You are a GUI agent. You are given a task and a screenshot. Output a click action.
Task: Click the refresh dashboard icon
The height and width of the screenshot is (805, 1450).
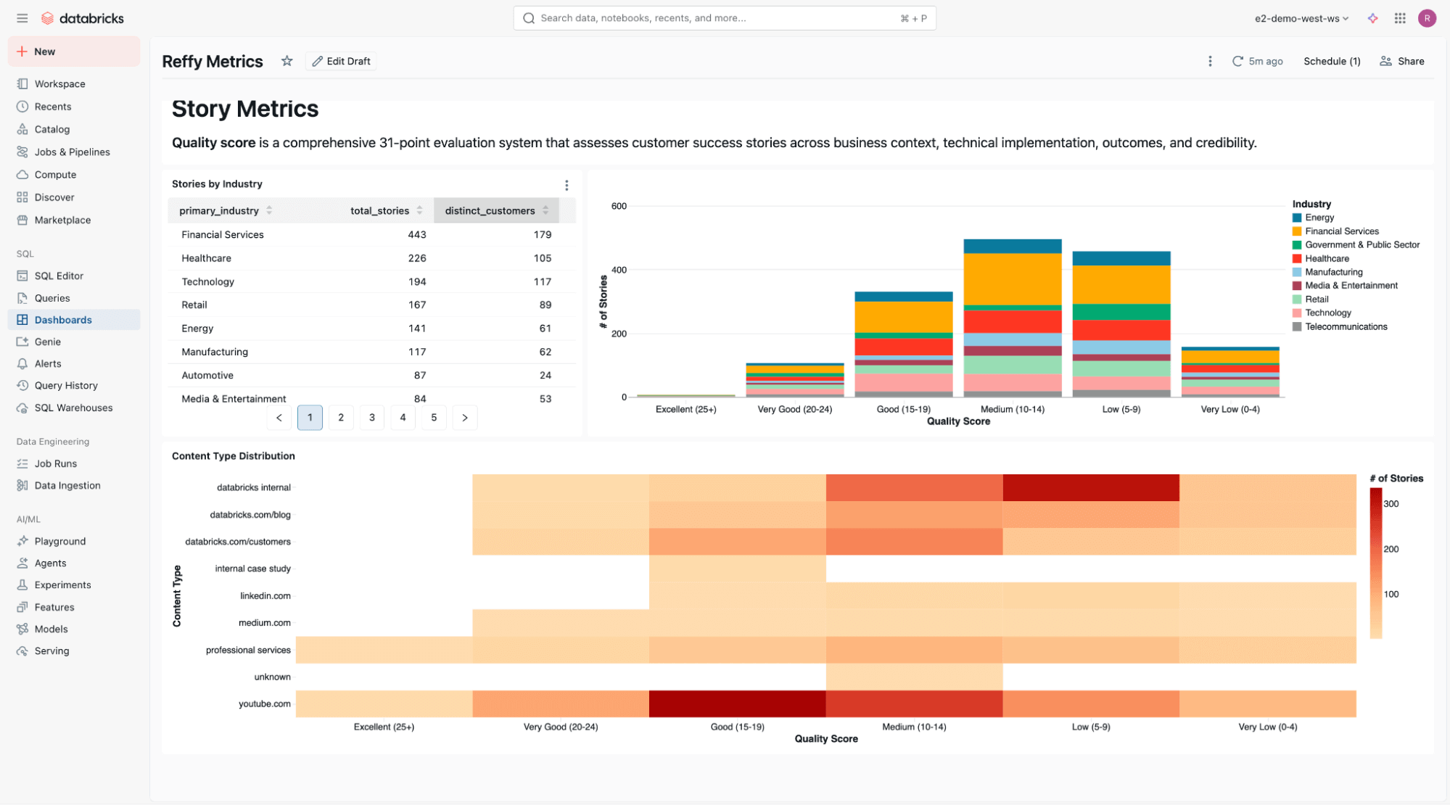click(1237, 62)
